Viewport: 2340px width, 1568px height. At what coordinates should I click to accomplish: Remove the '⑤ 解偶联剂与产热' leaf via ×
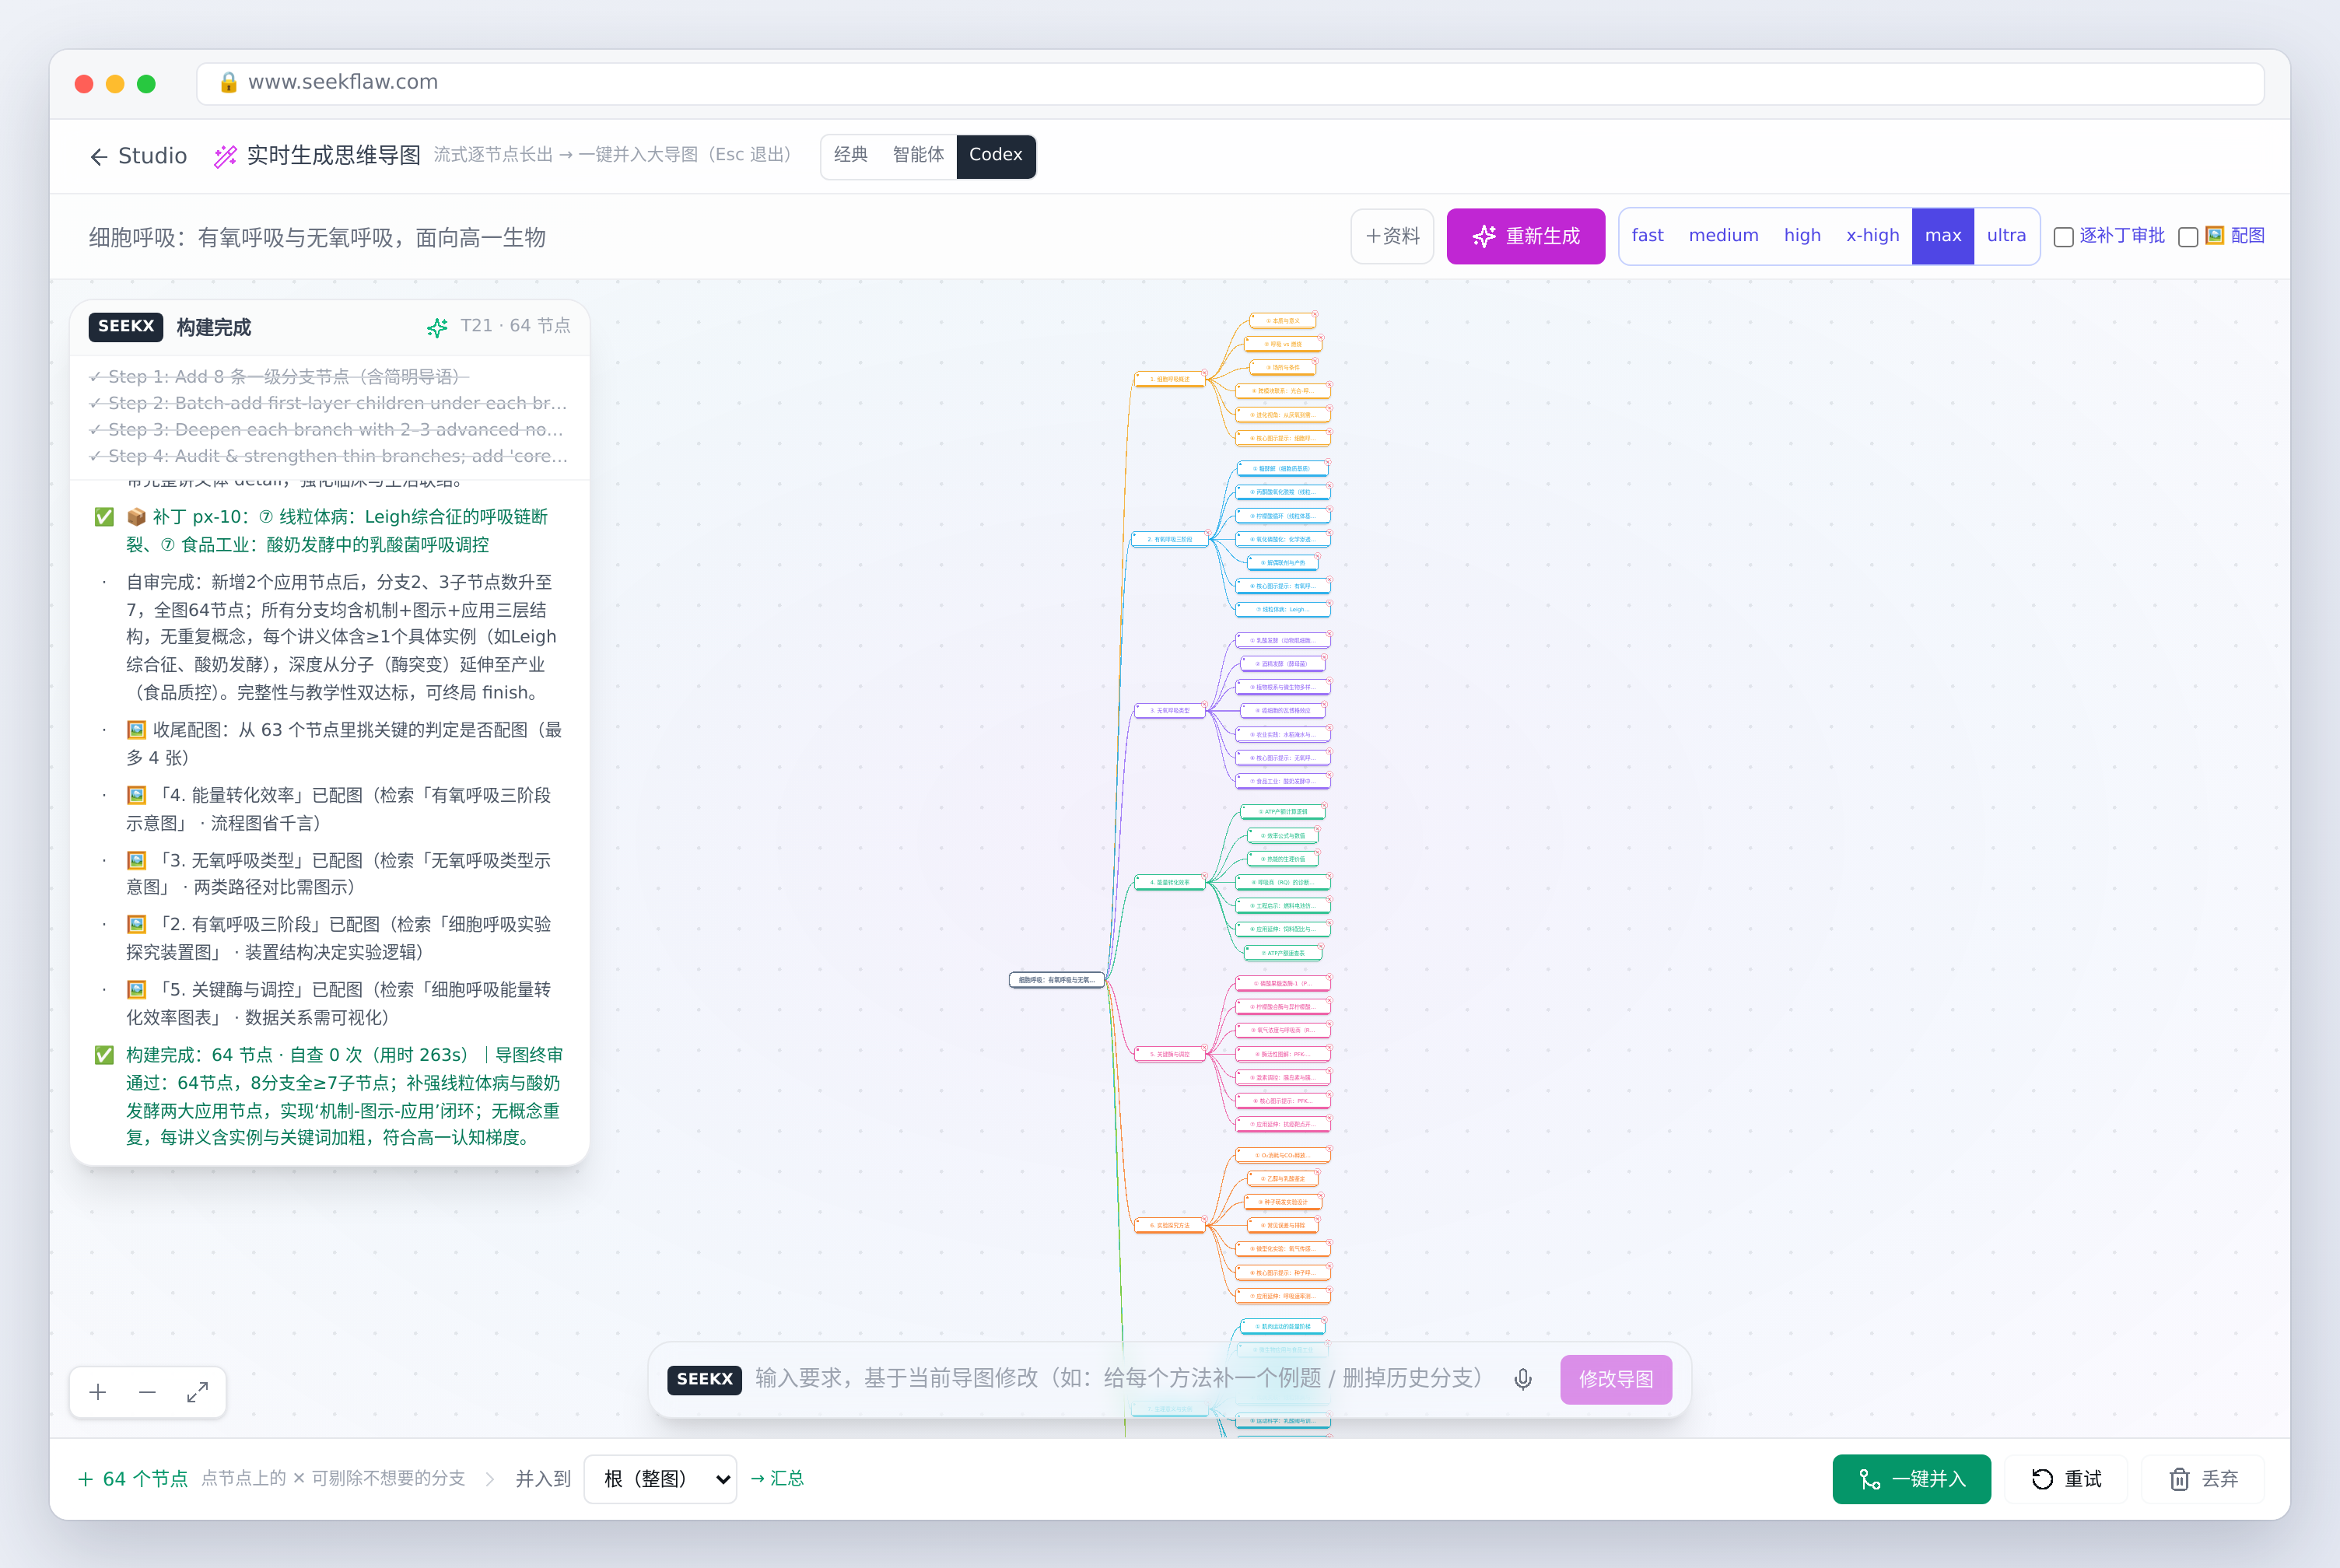click(1318, 557)
